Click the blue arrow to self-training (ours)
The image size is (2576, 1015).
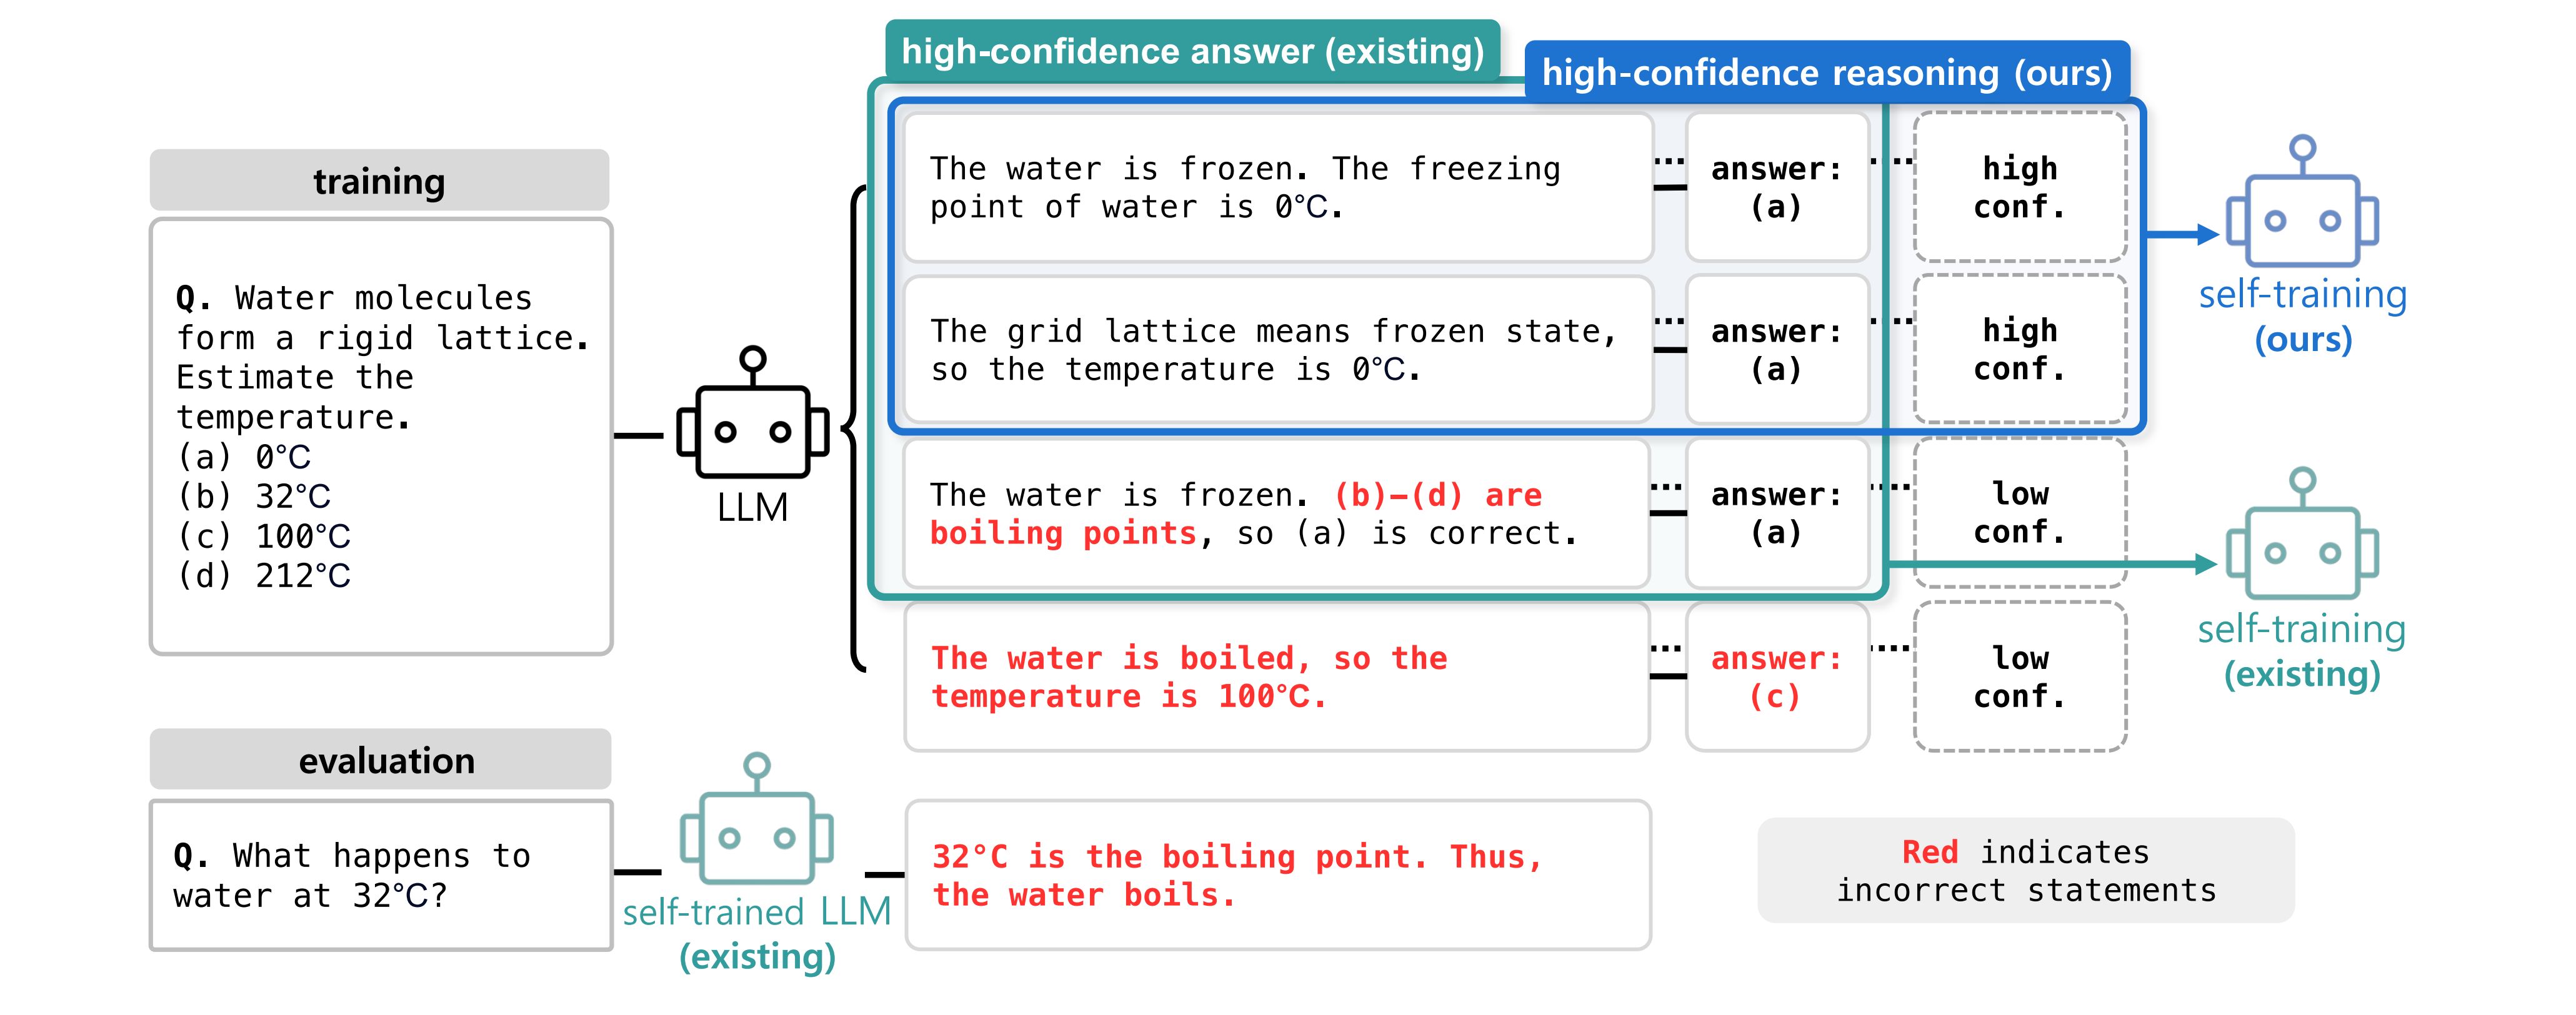[x=2183, y=235]
